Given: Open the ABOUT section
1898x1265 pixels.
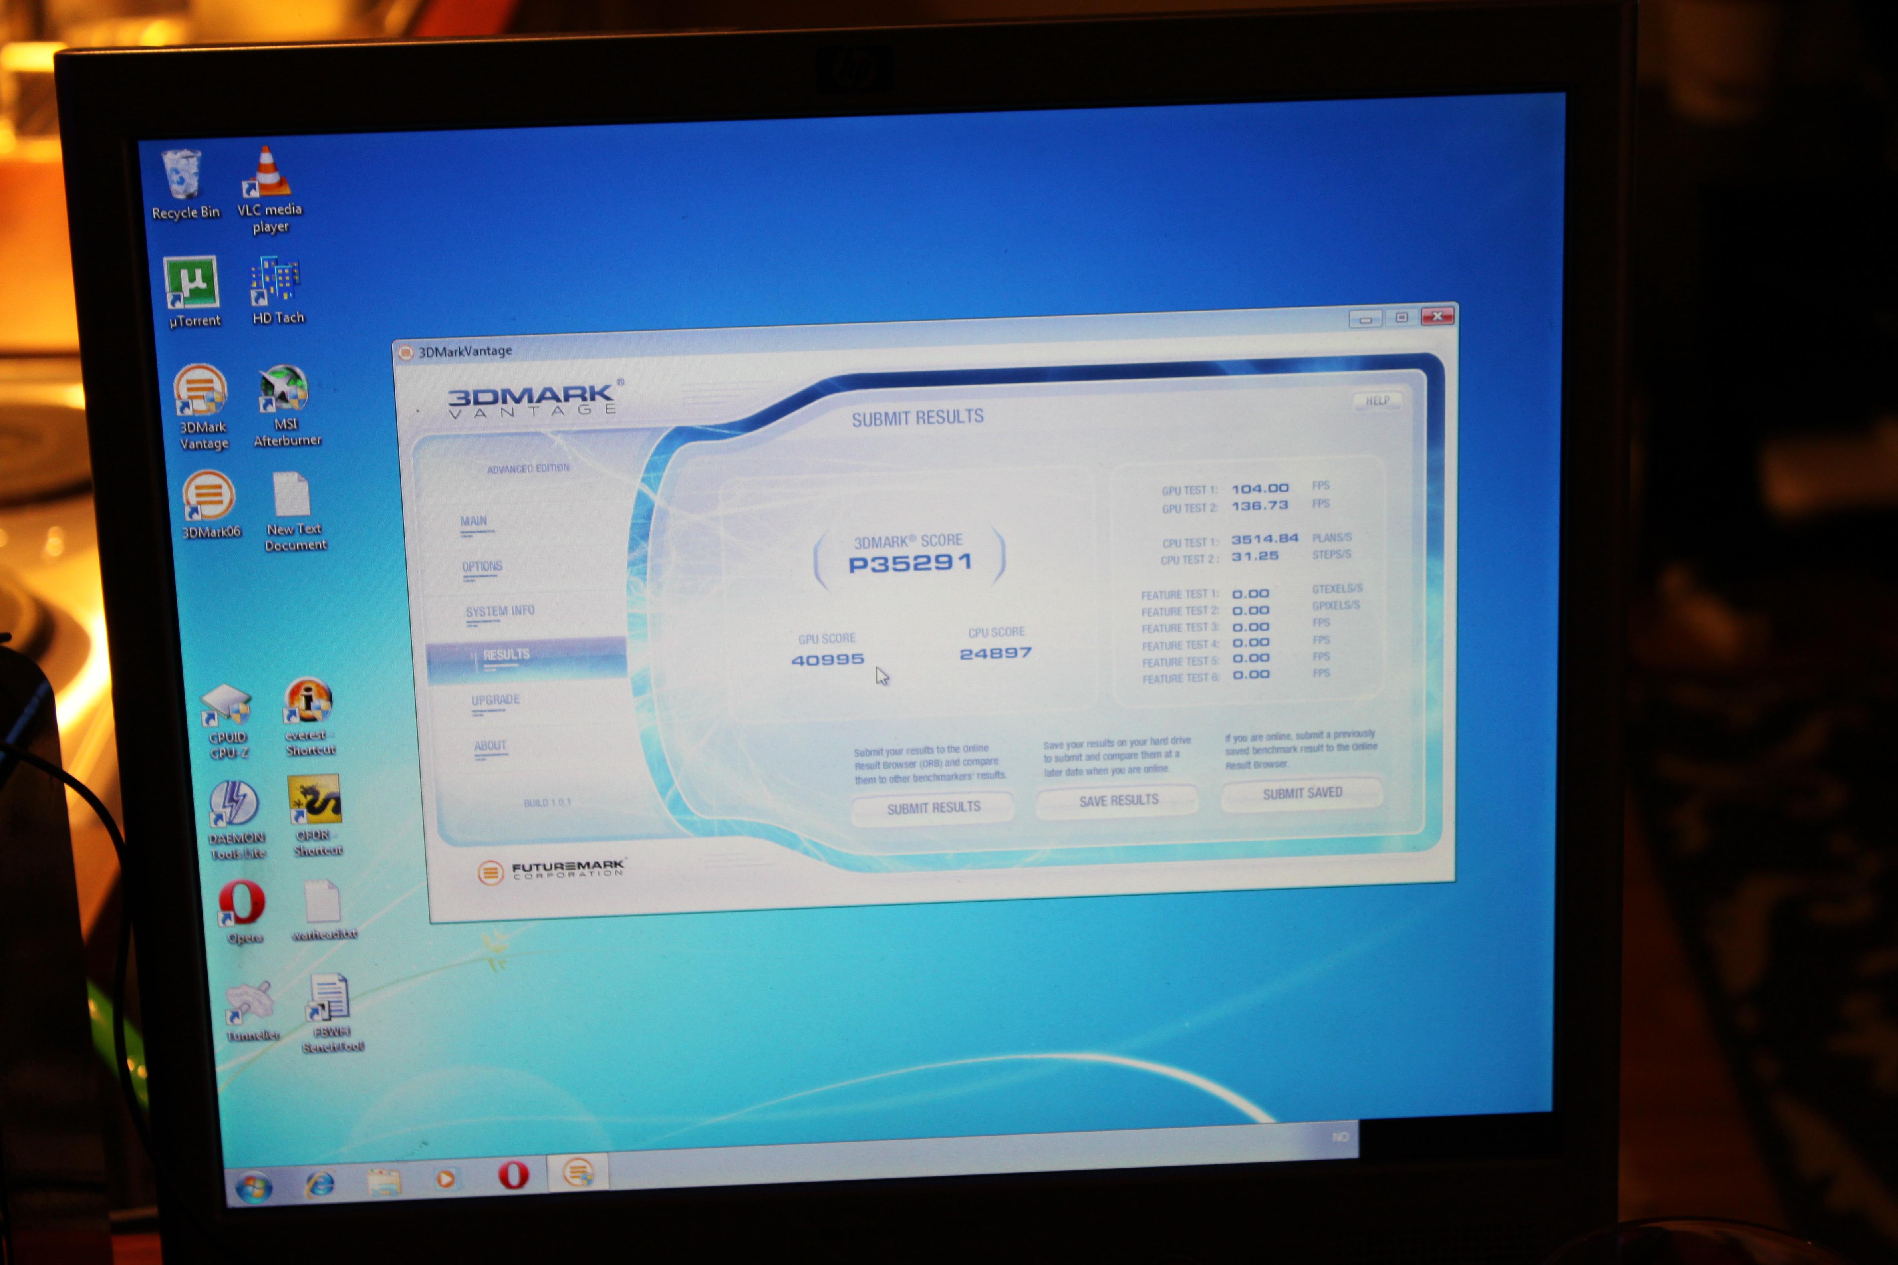Looking at the screenshot, I should coord(490,746).
